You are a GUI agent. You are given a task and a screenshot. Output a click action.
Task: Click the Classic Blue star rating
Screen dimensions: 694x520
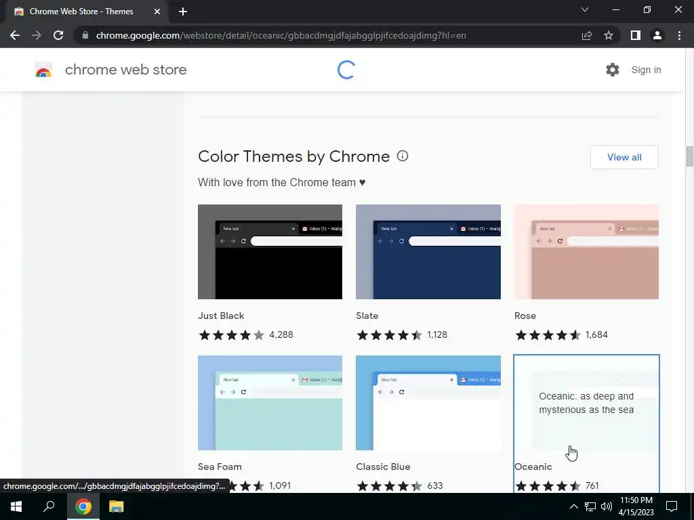390,486
